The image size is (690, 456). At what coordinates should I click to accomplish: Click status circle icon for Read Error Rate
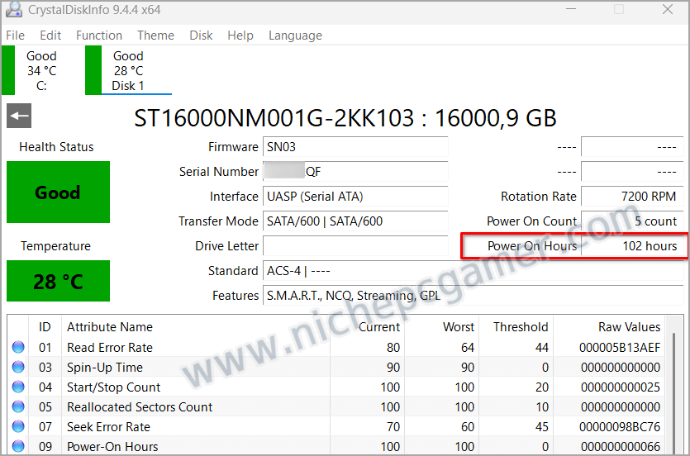coord(18,347)
